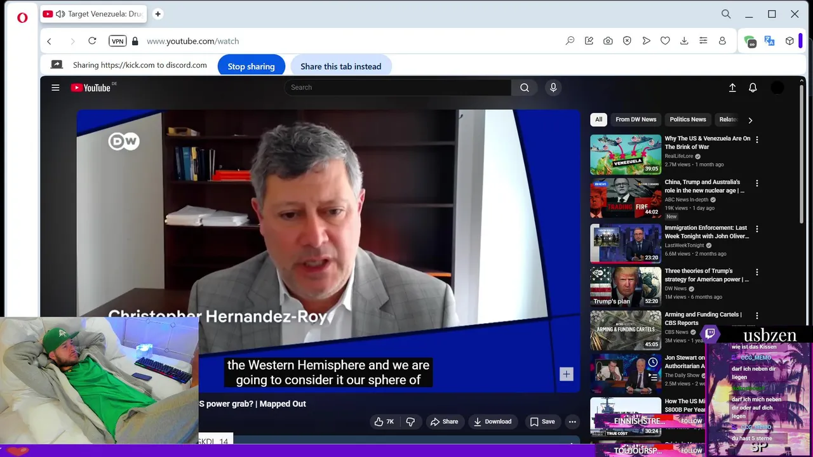
Task: Like the video with 7K likes
Action: [x=384, y=421]
